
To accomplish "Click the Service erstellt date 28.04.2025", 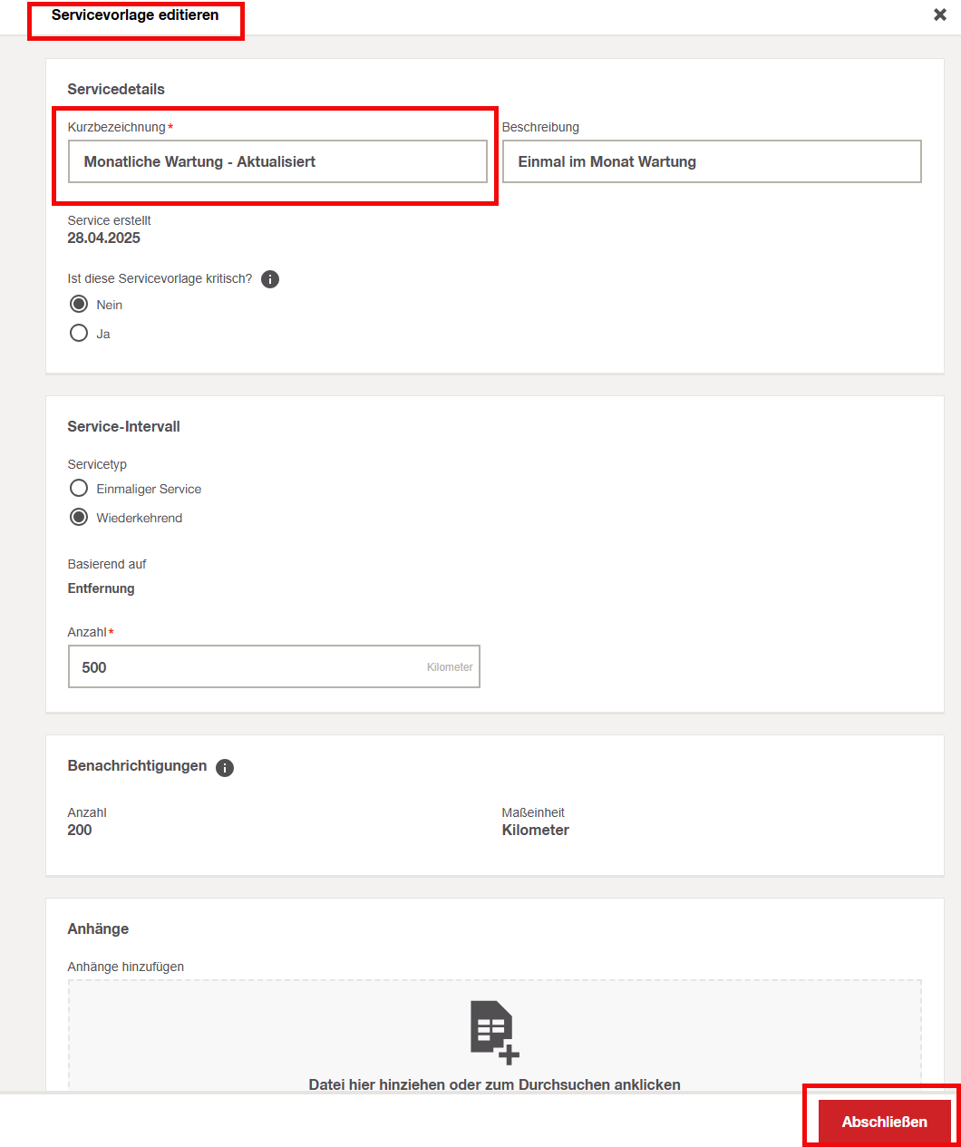I will click(x=104, y=238).
